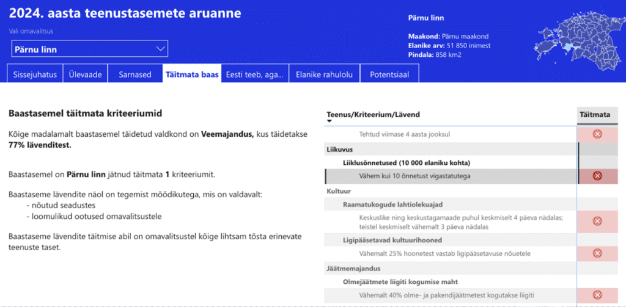Click red X icon for 'Vähem kui 10 õnnetust vigastatutega'
This screenshot has width=626, height=307.
click(597, 176)
